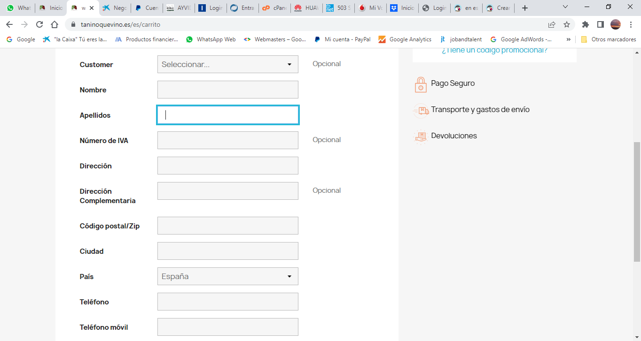
Task: Go back to the previous page
Action: [9, 24]
